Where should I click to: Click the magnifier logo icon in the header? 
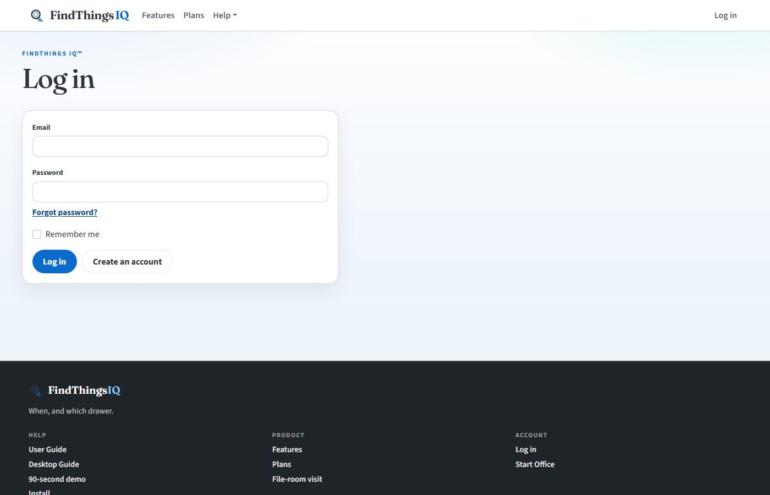pyautogui.click(x=37, y=15)
